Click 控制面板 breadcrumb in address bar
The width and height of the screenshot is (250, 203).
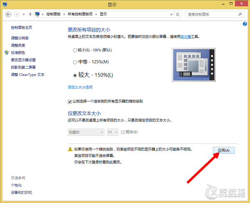pyautogui.click(x=53, y=14)
